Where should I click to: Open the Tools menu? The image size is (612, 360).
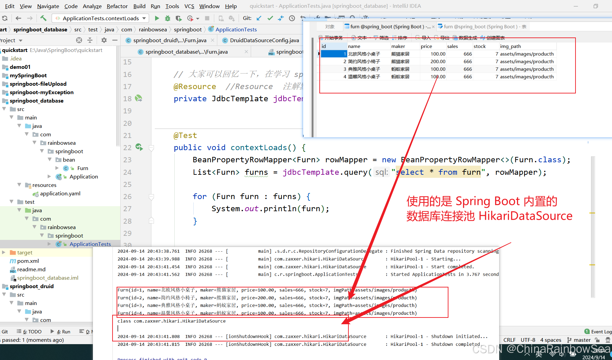[x=172, y=6]
